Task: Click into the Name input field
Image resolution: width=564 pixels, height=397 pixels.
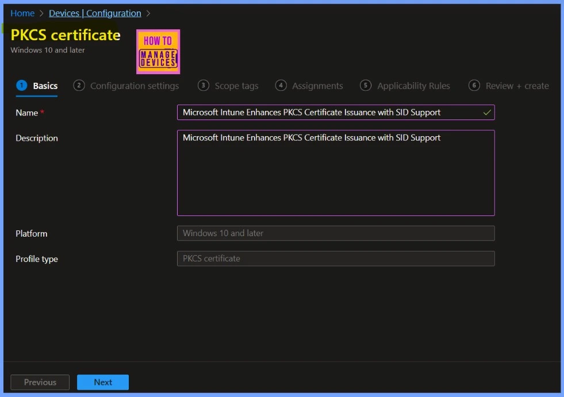Action: [336, 113]
